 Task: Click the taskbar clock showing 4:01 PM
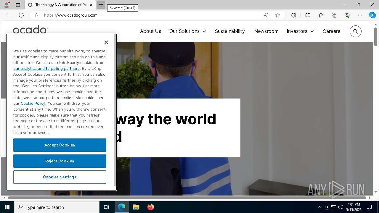point(354,207)
